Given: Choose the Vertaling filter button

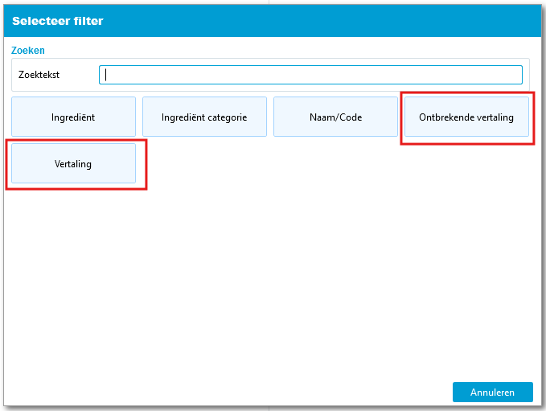Looking at the screenshot, I should point(73,164).
